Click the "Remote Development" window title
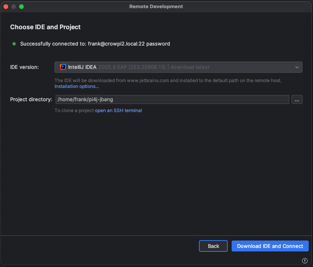 (156, 7)
